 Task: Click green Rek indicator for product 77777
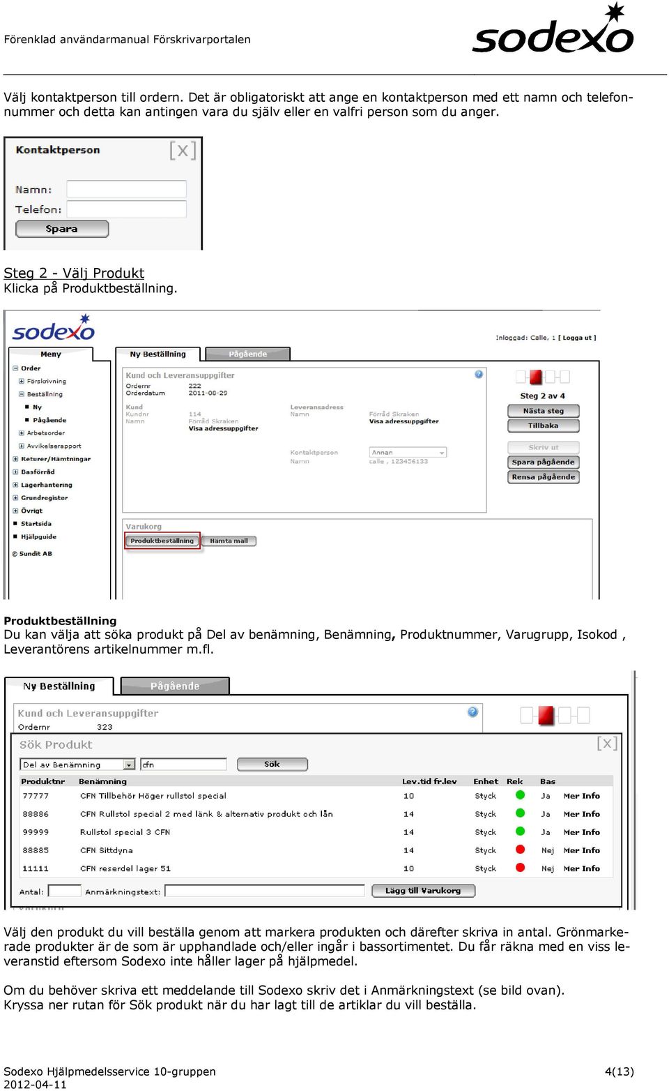pos(520,795)
